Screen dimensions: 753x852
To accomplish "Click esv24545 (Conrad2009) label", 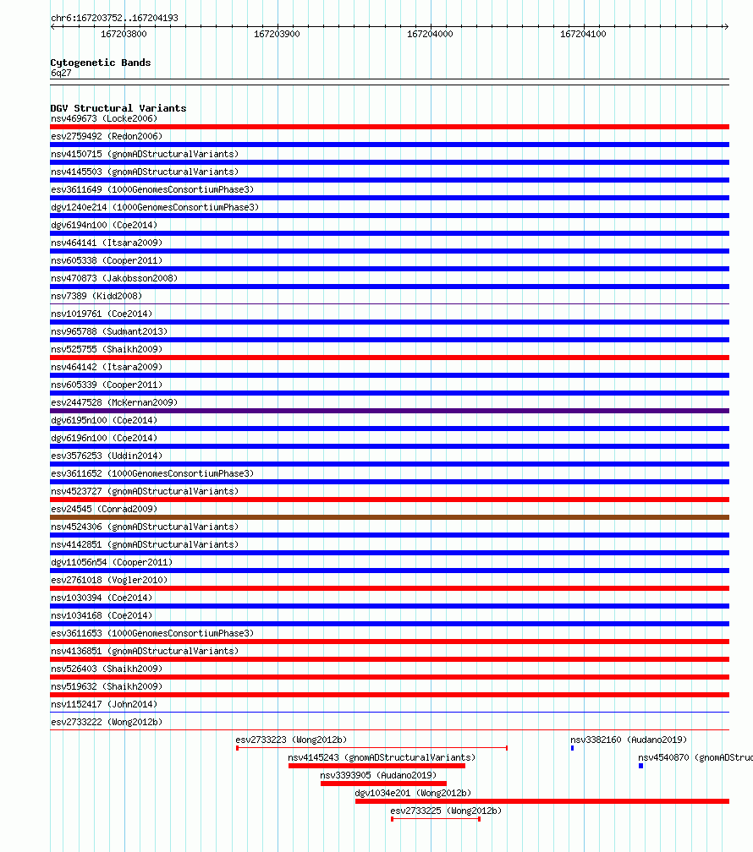I will pos(104,509).
